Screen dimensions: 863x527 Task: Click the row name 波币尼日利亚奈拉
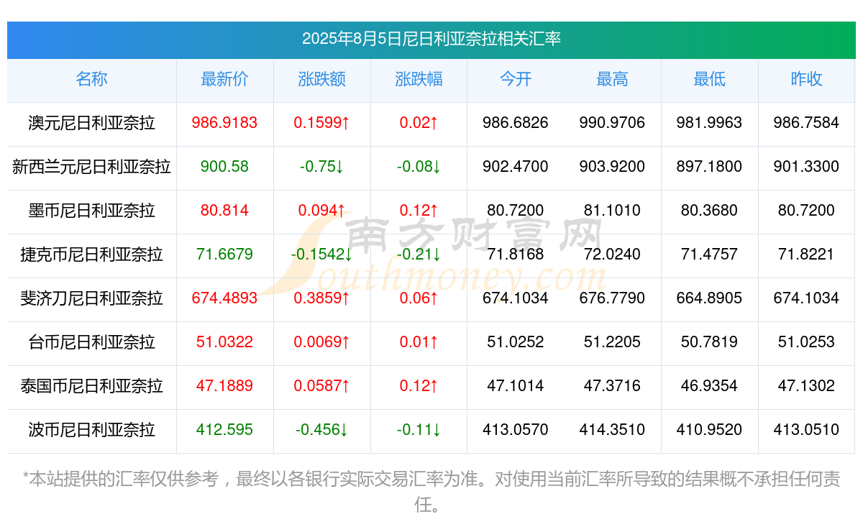(91, 430)
